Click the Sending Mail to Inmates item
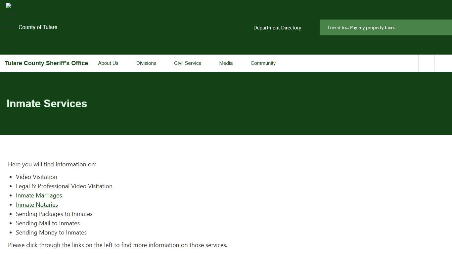This screenshot has height=254, width=452. point(48,223)
